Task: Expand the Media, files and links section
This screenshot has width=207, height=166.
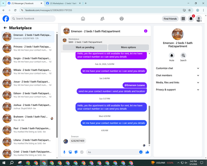Action: [178, 83]
